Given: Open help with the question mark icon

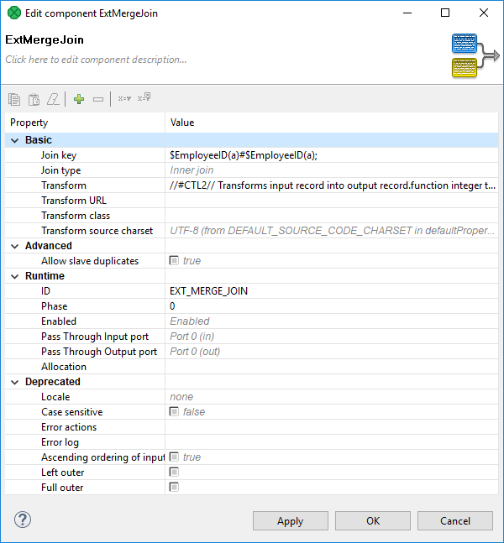Looking at the screenshot, I should pyautogui.click(x=23, y=520).
